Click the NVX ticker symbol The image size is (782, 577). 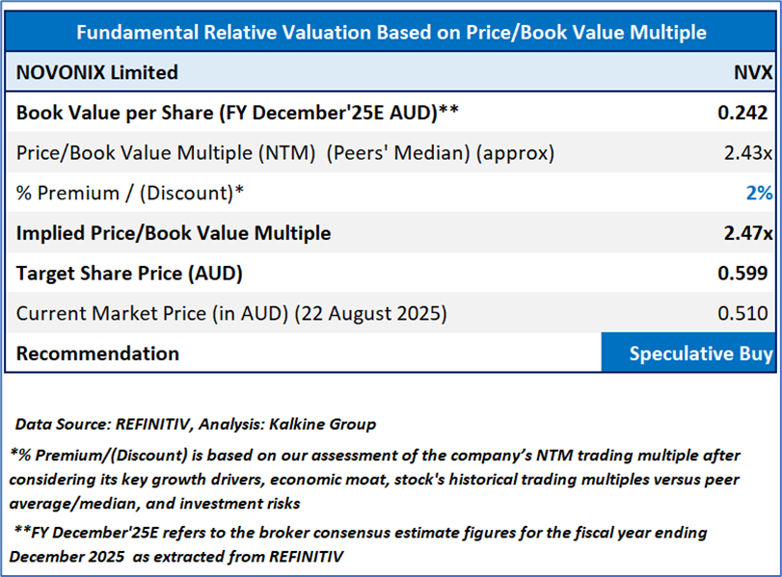click(x=752, y=72)
